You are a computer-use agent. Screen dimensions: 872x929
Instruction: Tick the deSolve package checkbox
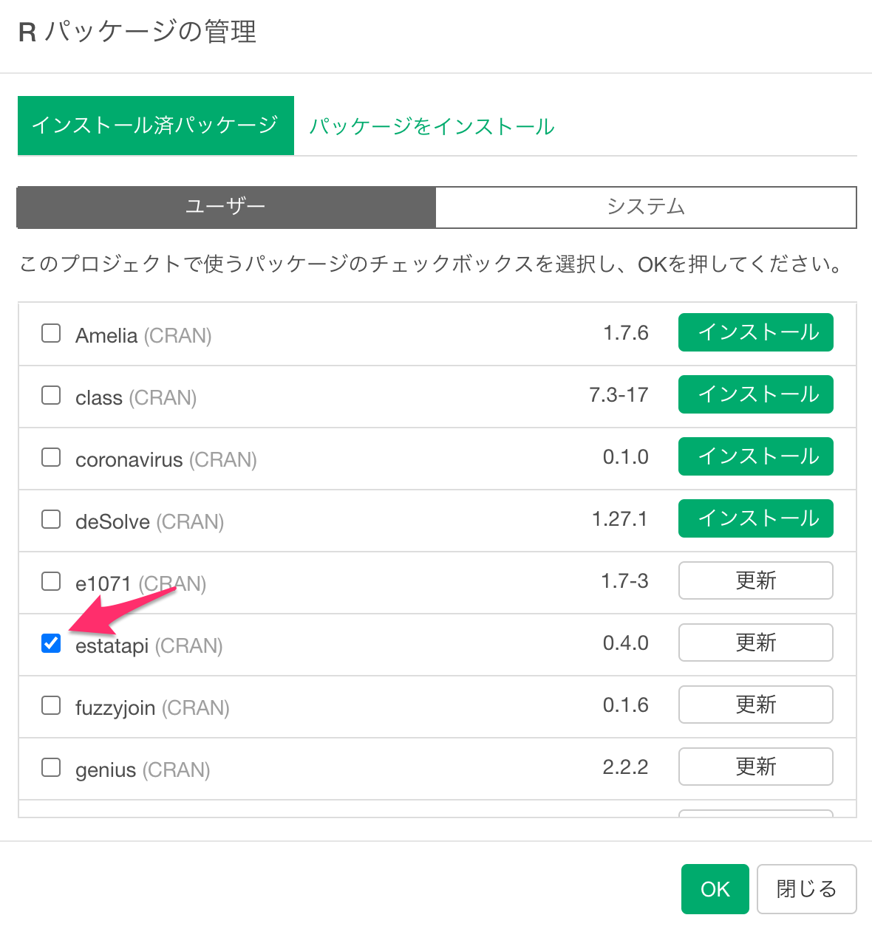(51, 519)
